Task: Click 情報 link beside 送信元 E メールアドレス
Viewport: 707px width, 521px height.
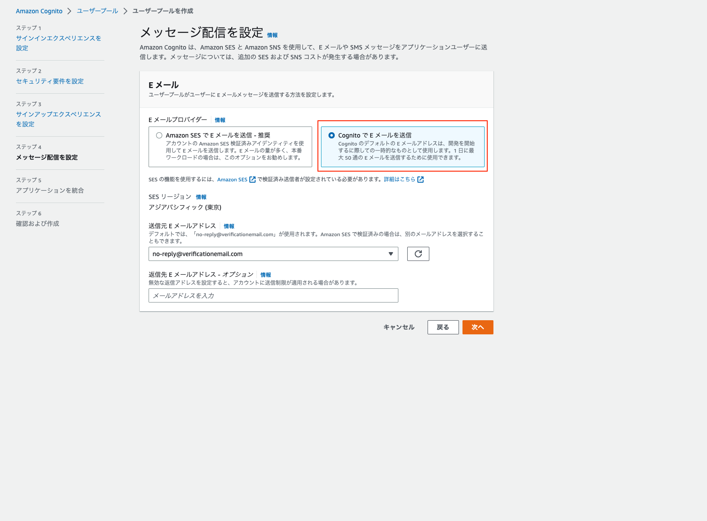Action: [x=229, y=226]
